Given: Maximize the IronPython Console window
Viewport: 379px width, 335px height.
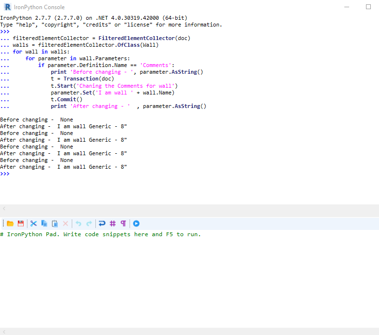Looking at the screenshot, I should pos(368,7).
